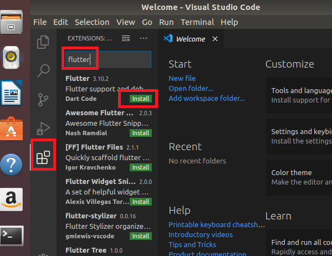This screenshot has width=332, height=256.
Task: Open the Edit menu
Action: [60, 22]
